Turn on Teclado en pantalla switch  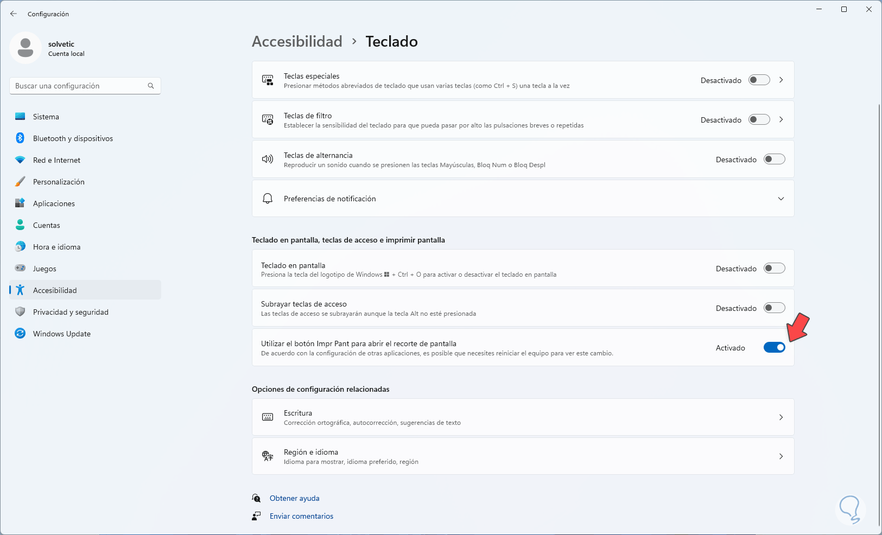pos(774,269)
